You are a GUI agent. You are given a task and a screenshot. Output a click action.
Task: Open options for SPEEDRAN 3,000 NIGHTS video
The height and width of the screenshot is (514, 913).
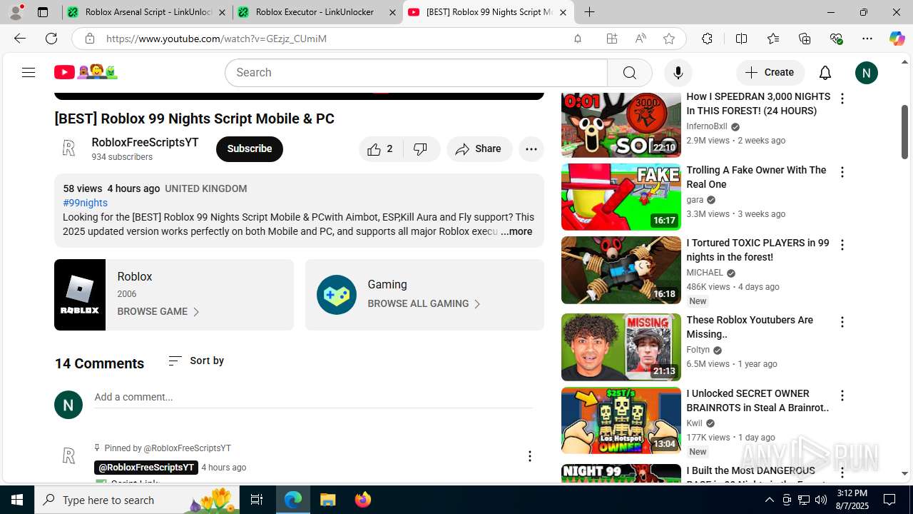click(x=842, y=99)
